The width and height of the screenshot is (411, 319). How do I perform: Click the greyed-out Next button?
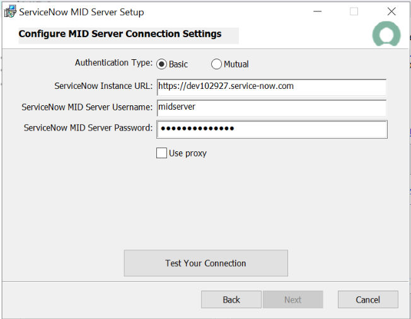292,299
